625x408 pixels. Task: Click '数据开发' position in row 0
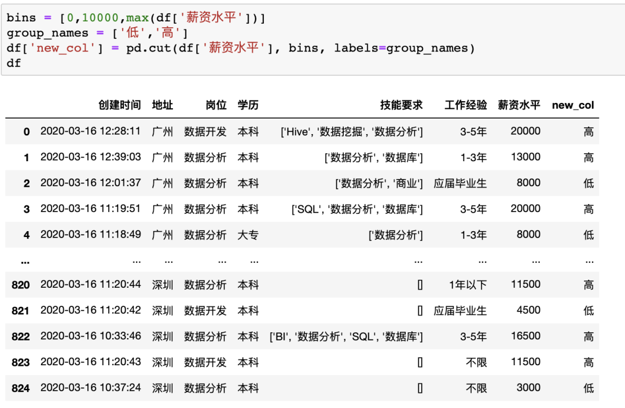[x=205, y=132]
